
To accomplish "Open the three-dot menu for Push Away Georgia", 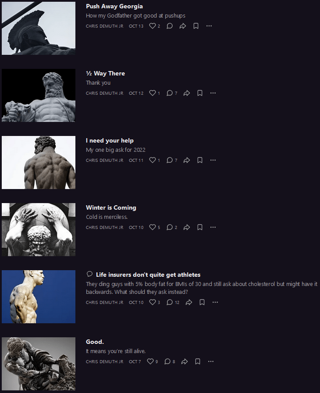I will (209, 26).
